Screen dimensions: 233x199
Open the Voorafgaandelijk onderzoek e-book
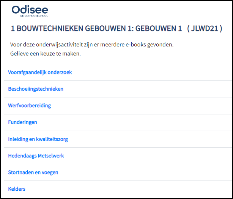40,73
